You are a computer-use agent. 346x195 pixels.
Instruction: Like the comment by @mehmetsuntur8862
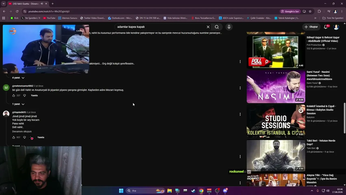point(14,96)
